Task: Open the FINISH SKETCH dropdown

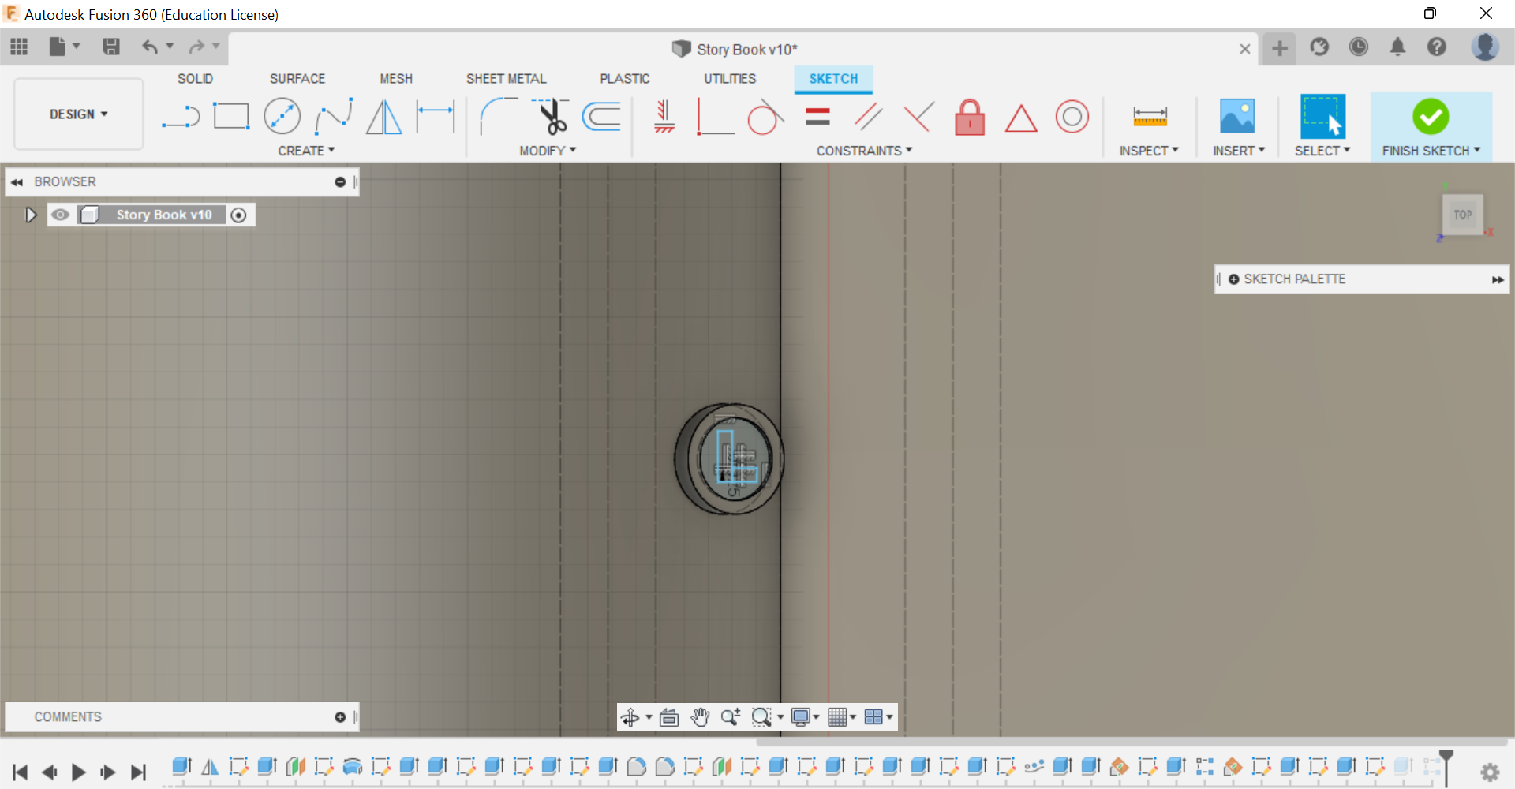Action: [1431, 151]
